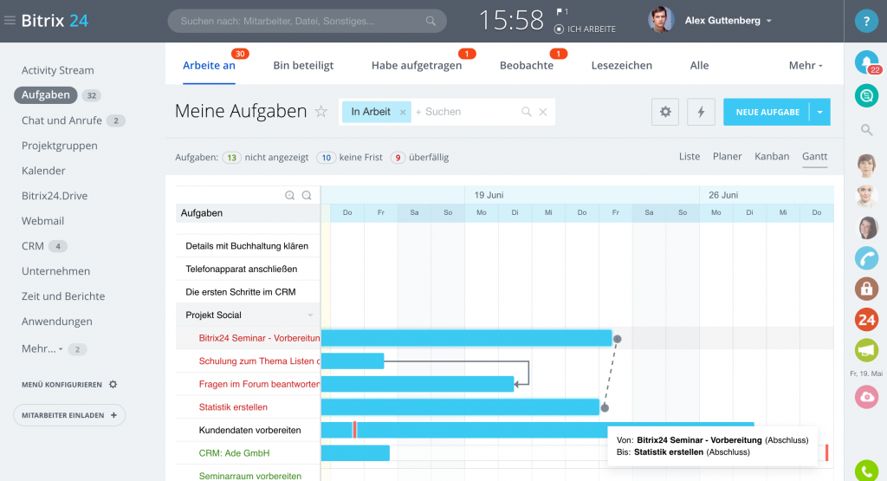Zoom in the Gantt chart
The width and height of the screenshot is (887, 481).
(289, 195)
